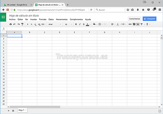The width and height of the screenshot is (163, 114).
Task: Click the Comentarios button
Action: [135, 19]
